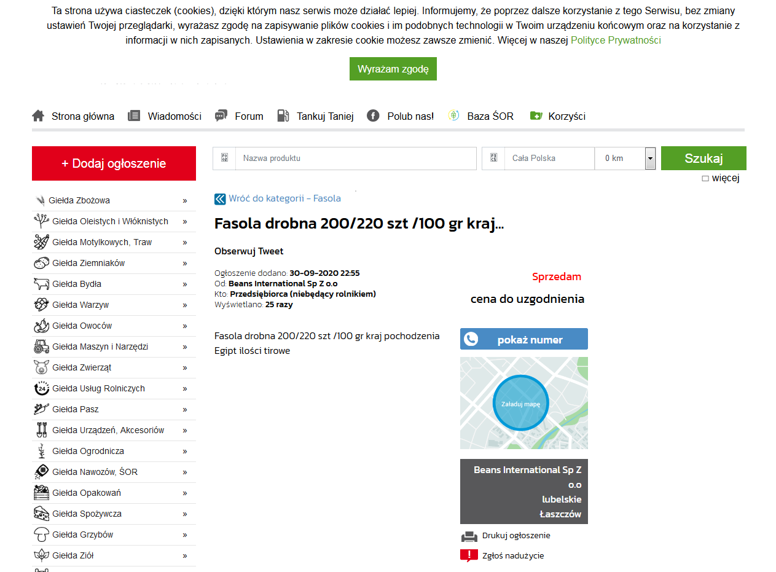Open the km distance dropdown arrow
This screenshot has width=776, height=572.
pos(650,159)
